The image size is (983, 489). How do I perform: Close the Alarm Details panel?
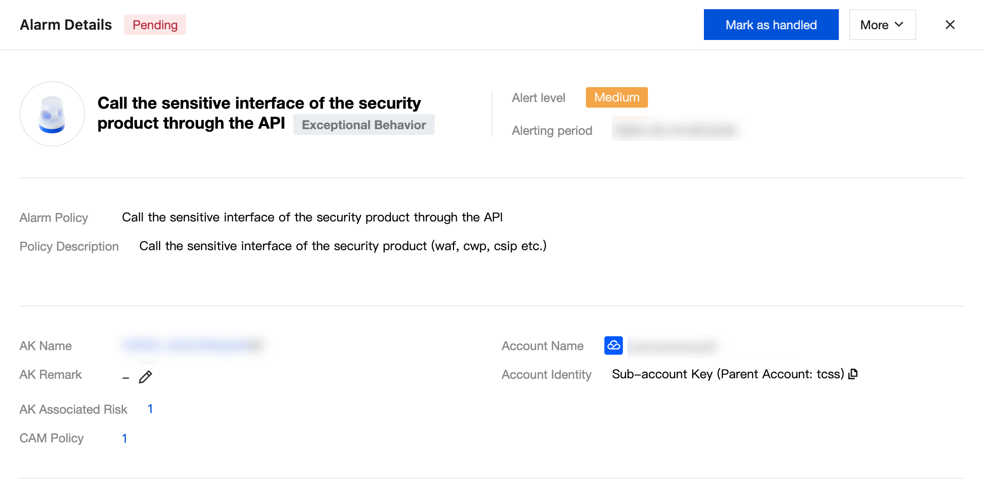[x=950, y=25]
